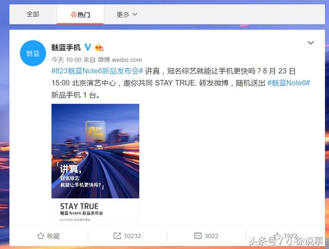Image resolution: width=329 pixels, height=249 pixels.
Task: Select the 热门 tab
Action: (x=80, y=14)
